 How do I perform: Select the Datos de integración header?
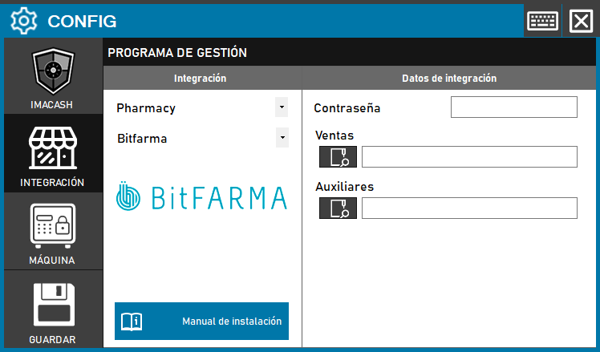point(449,79)
